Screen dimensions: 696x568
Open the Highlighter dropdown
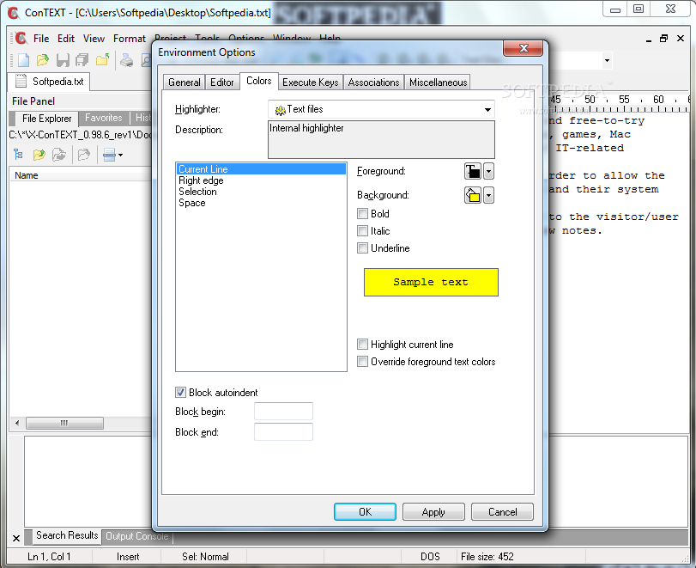tap(487, 109)
